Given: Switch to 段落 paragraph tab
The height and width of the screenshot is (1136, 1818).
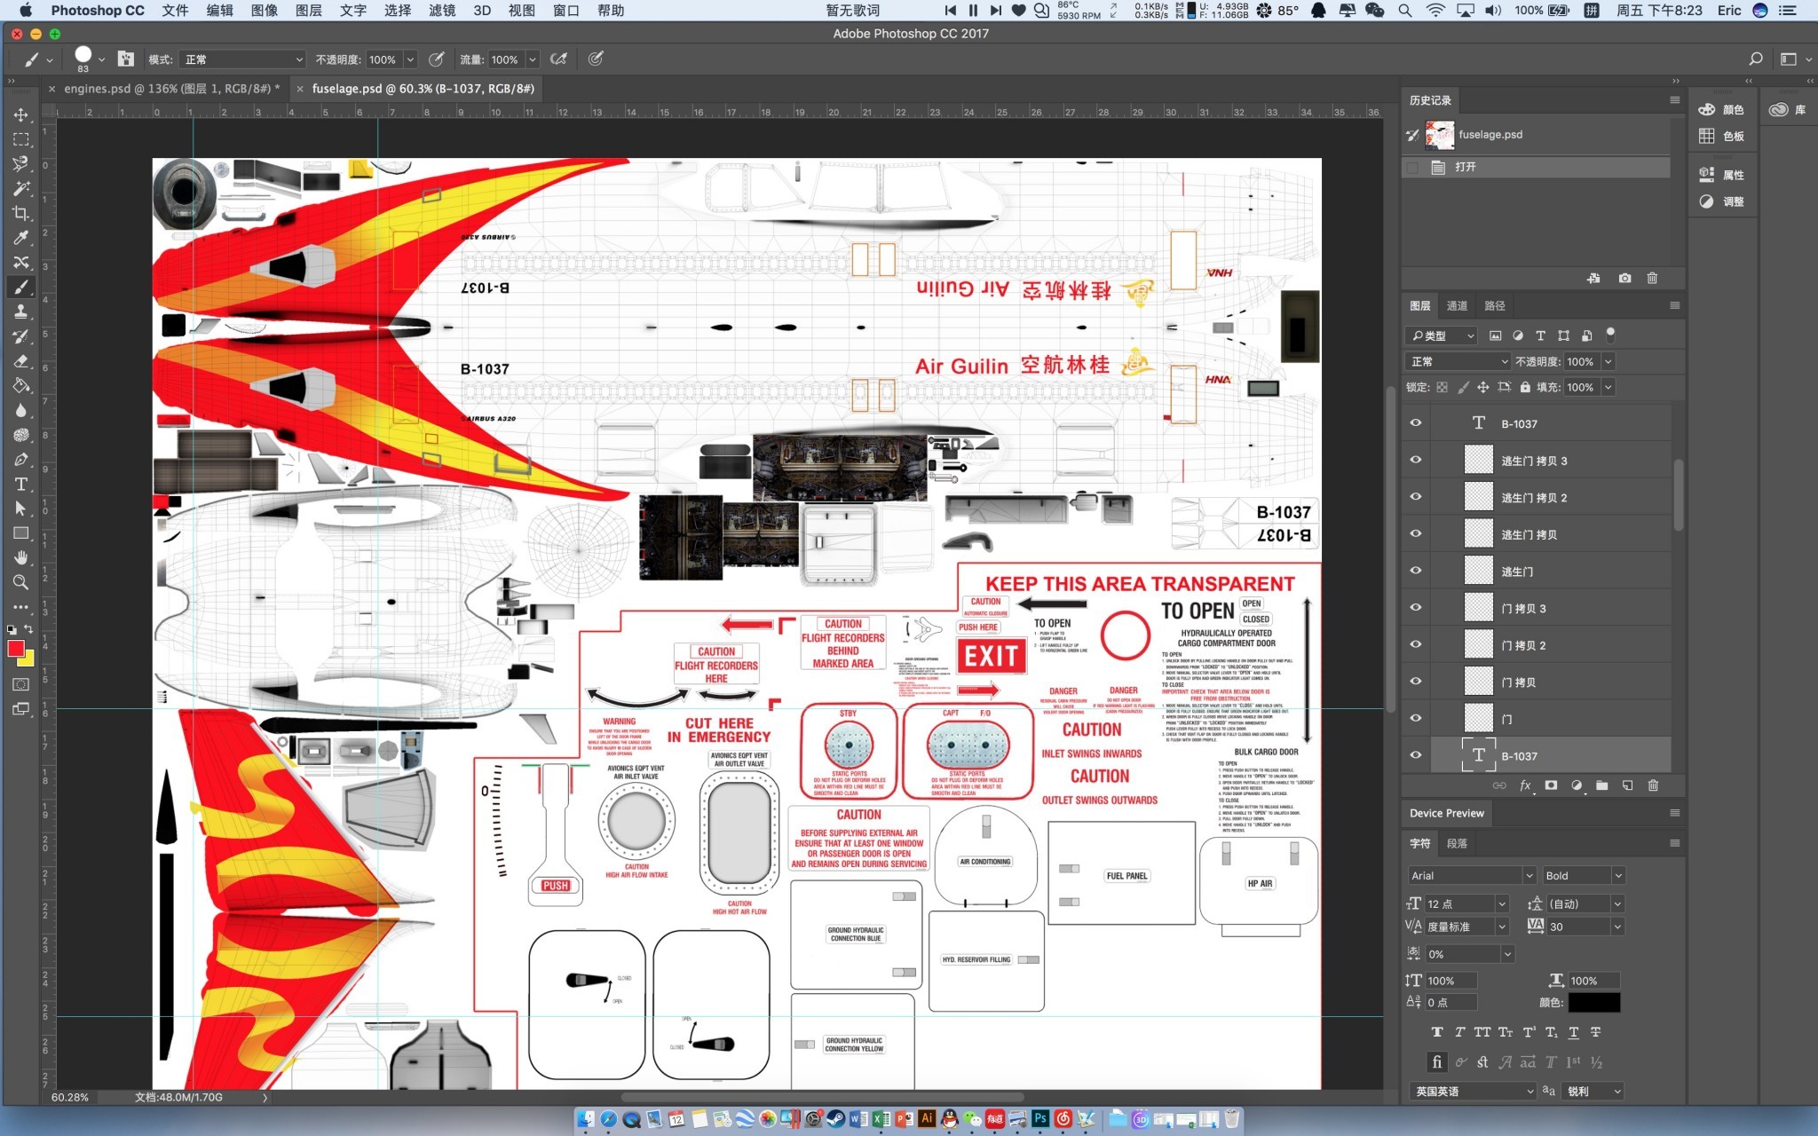Looking at the screenshot, I should (x=1457, y=844).
